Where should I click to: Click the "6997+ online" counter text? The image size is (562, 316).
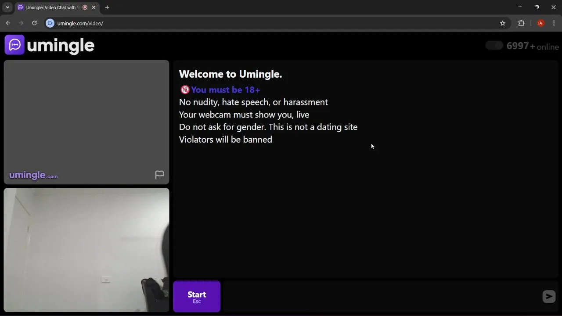tap(533, 46)
